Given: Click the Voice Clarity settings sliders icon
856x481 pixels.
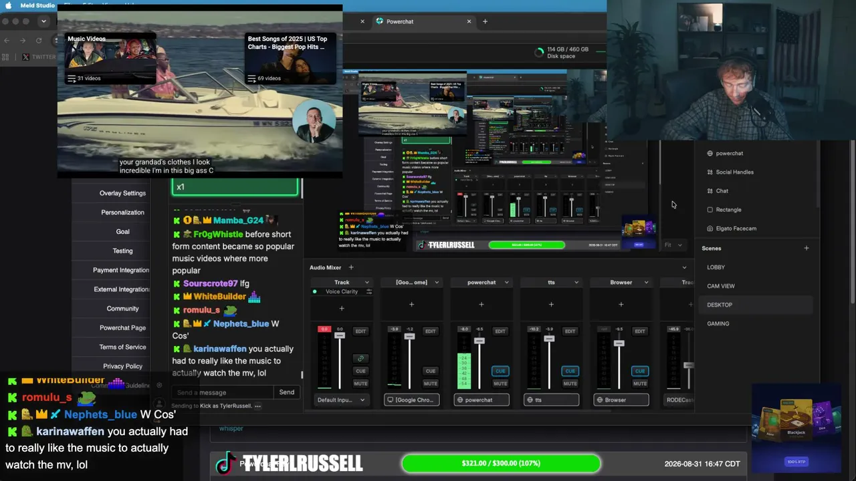Looking at the screenshot, I should 368,292.
